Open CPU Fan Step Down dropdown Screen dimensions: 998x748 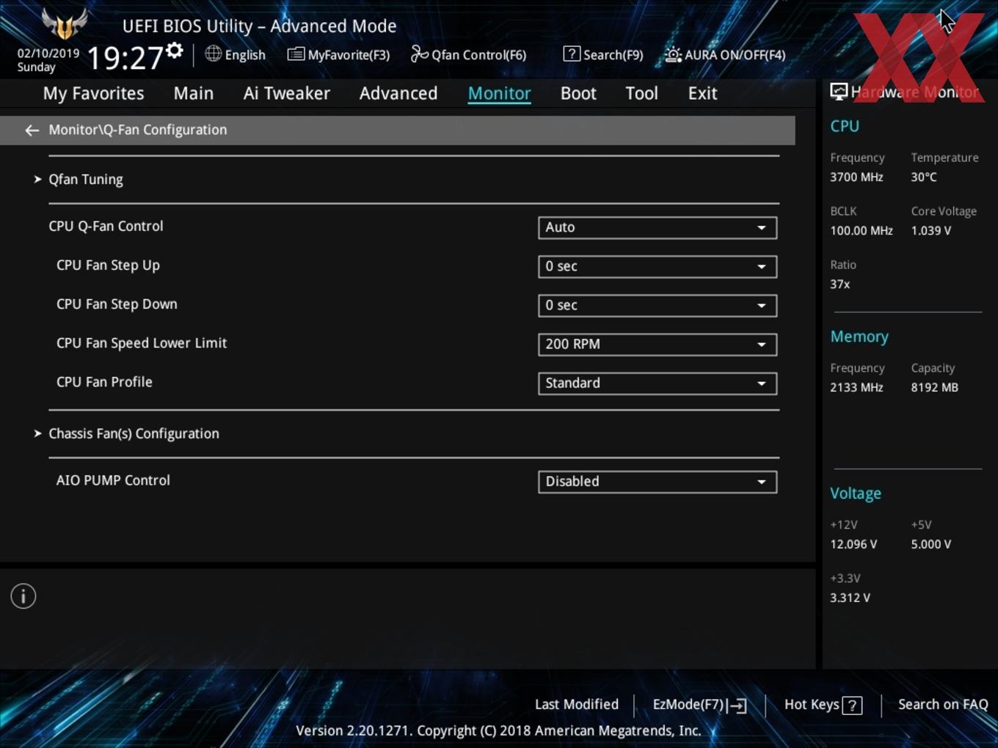658,305
